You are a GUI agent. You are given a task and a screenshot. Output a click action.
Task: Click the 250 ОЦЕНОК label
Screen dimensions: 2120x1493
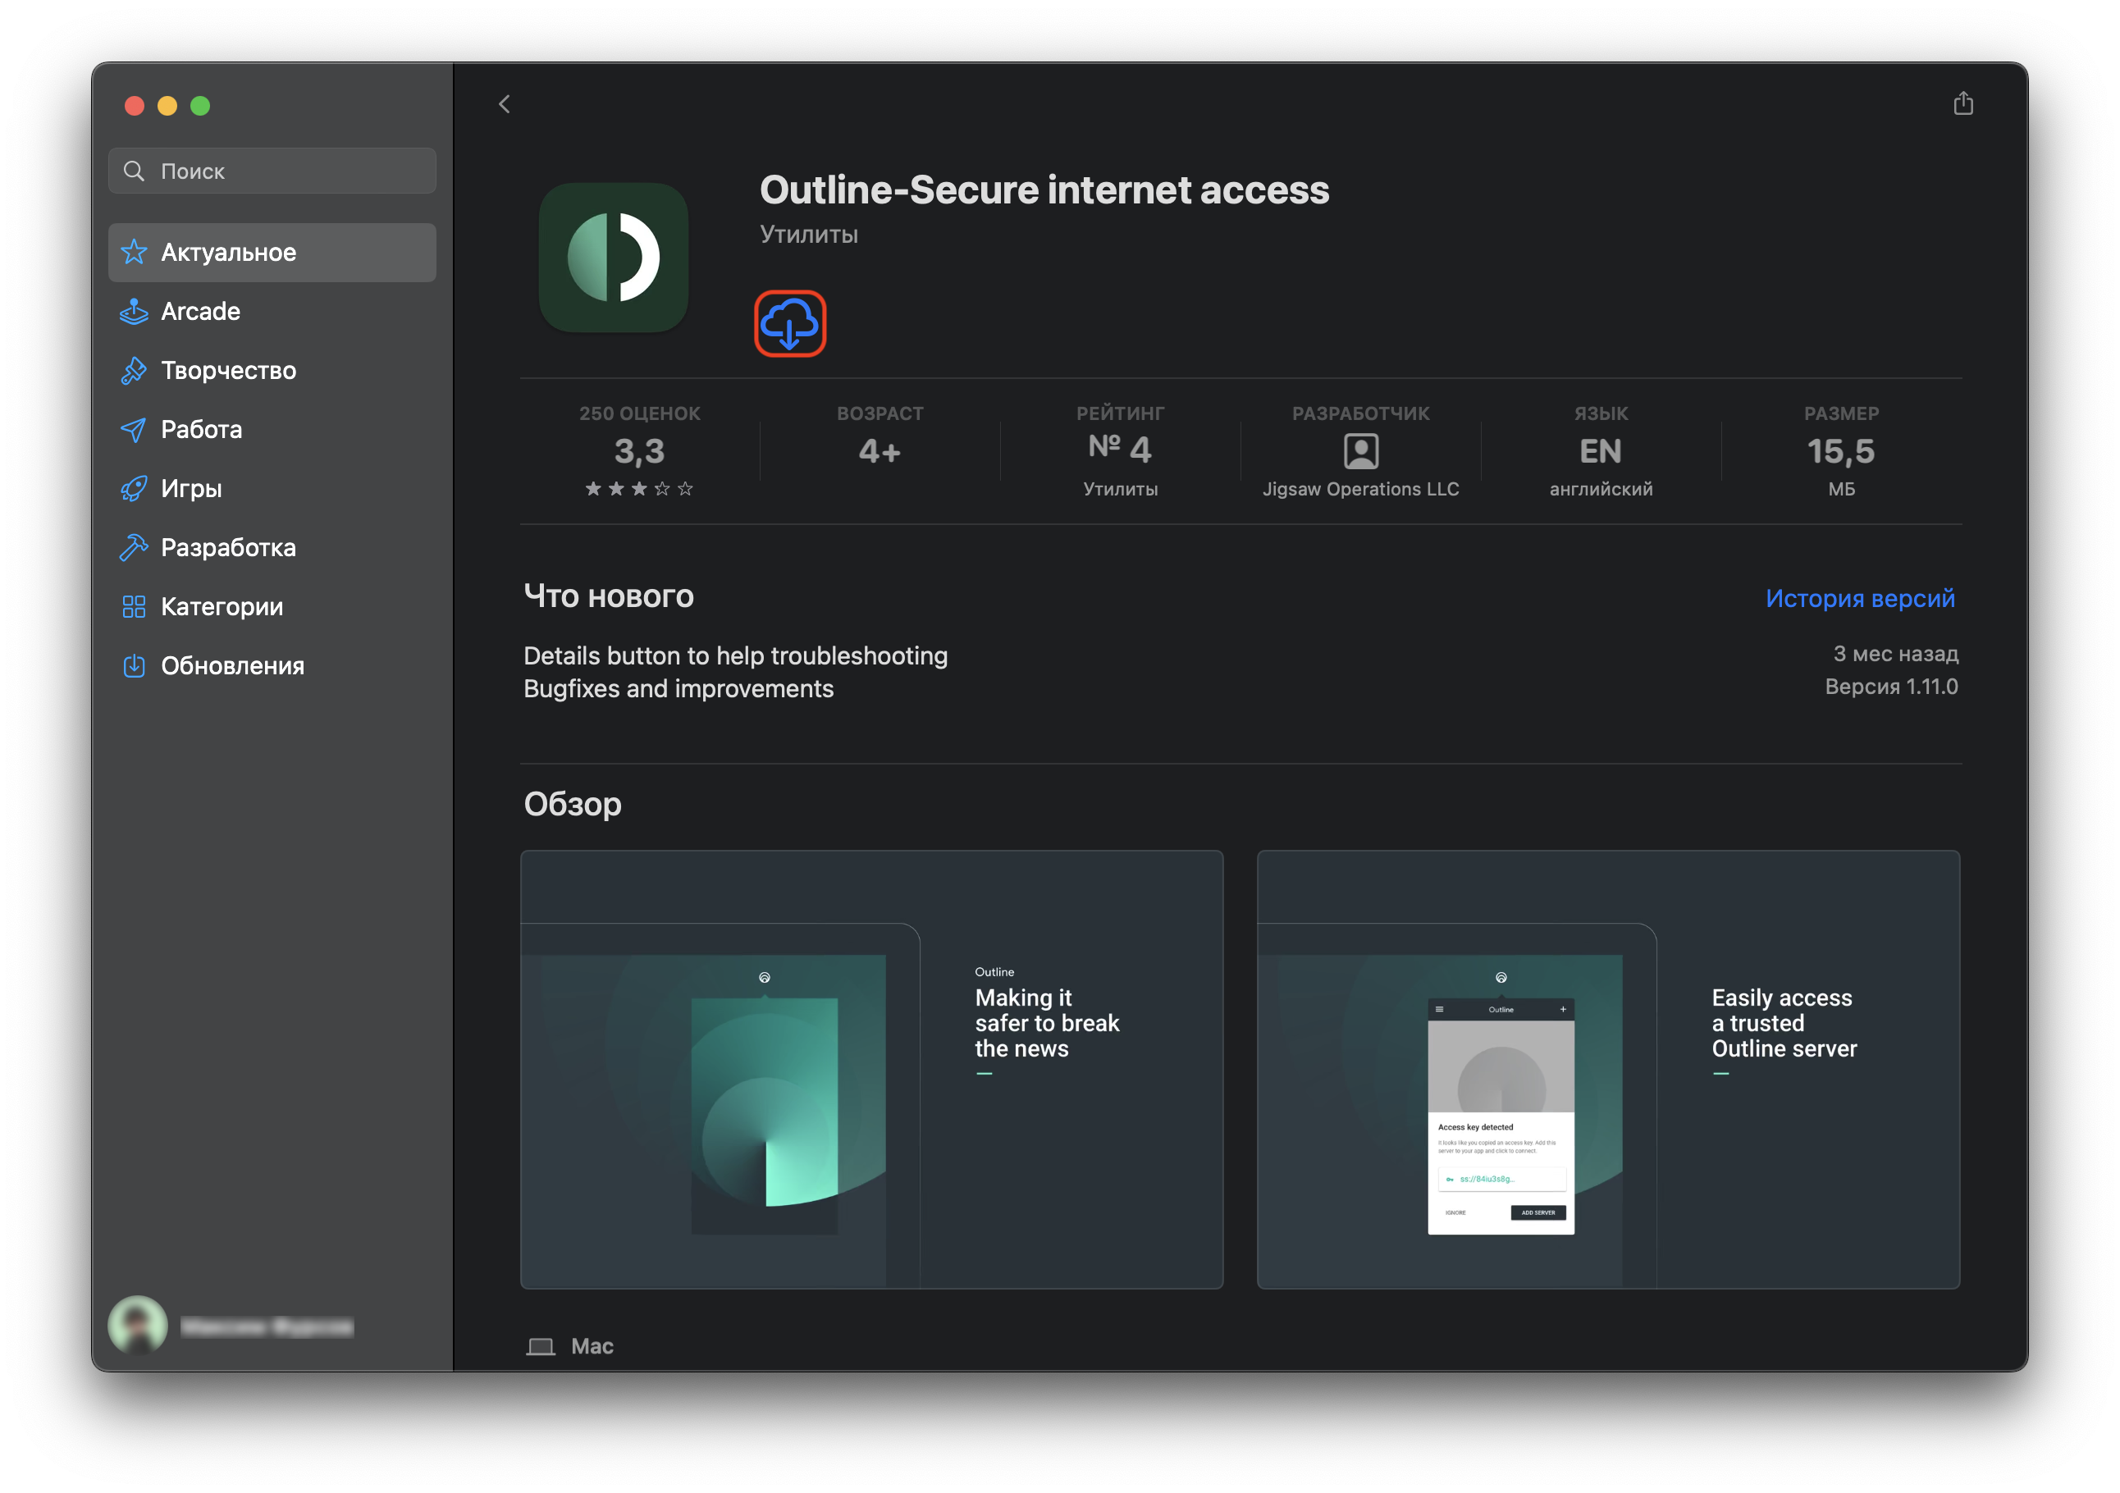click(639, 413)
